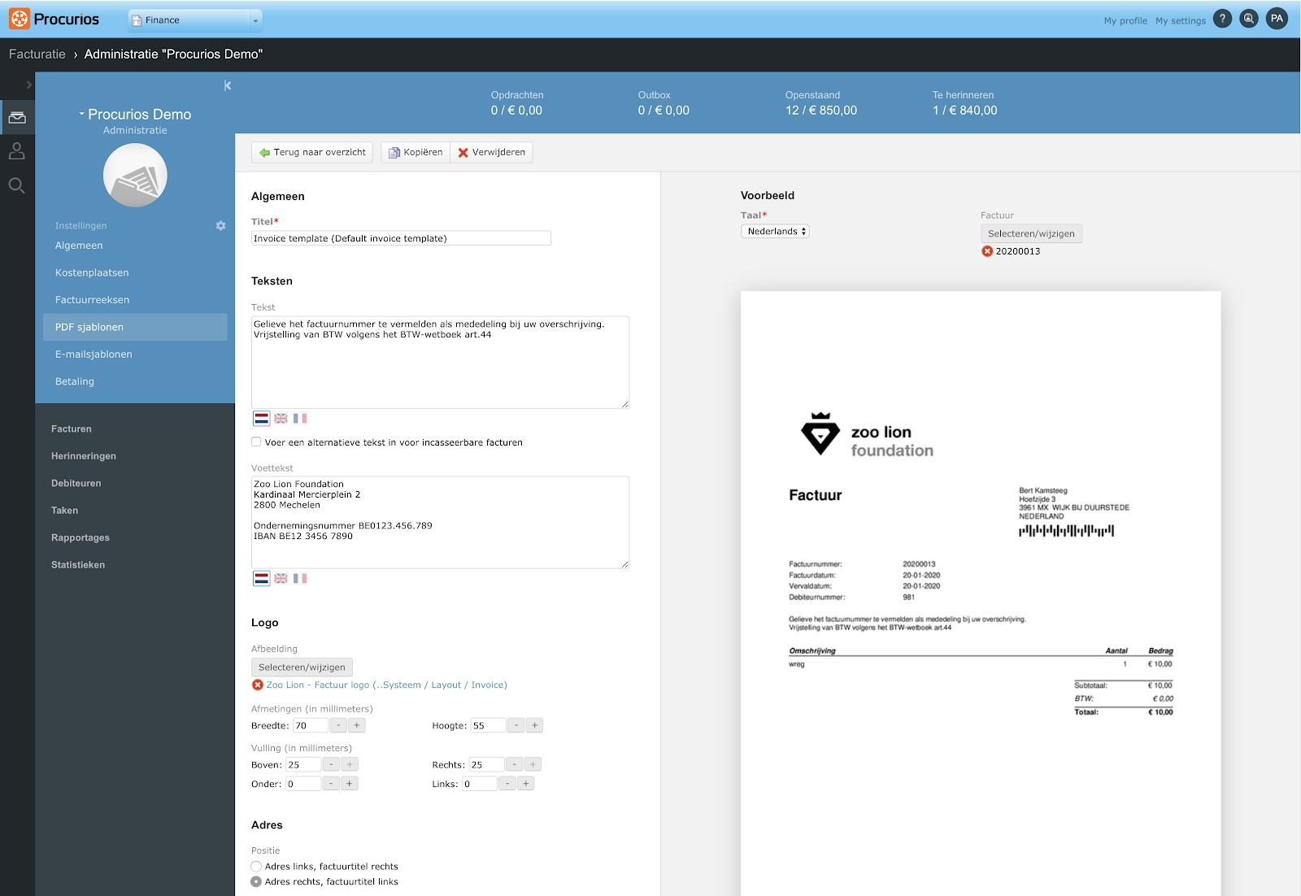
Task: Select 'Adres links, factuurtitel rechts' option
Action: (x=256, y=867)
